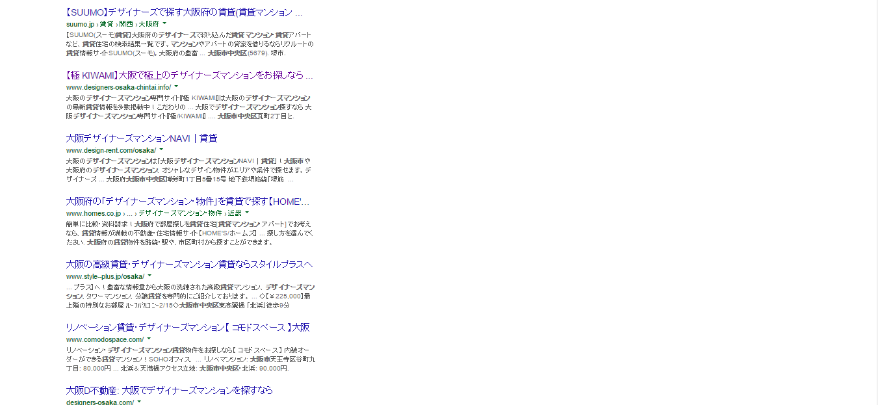The image size is (878, 405).
Task: Click the snippet mentioning ¥ 225,000
Action: [x=190, y=296]
